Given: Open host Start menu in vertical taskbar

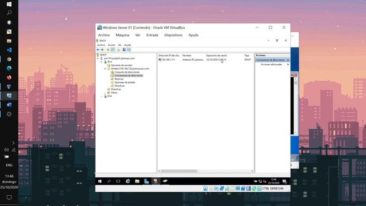Looking at the screenshot, I should [x=9, y=4].
